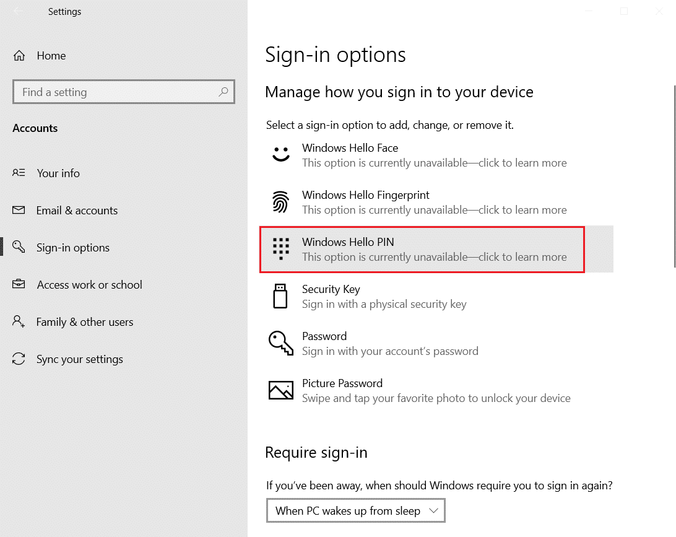Close the Settings window
The image size is (676, 537).
point(659,12)
